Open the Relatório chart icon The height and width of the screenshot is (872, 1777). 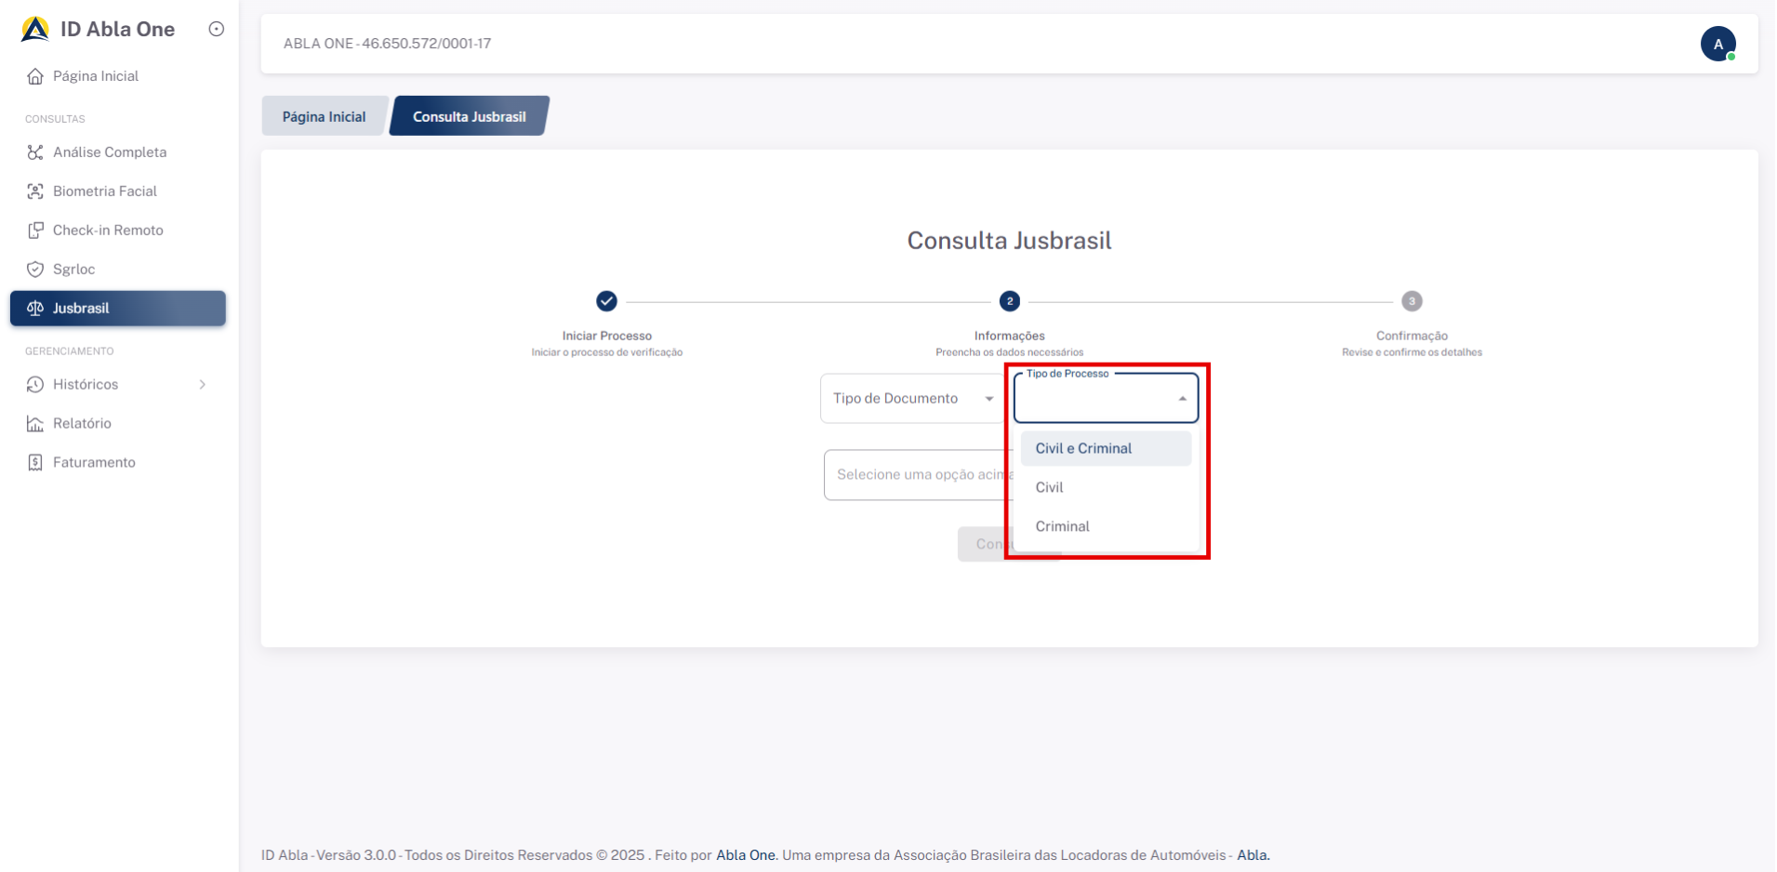coord(35,424)
